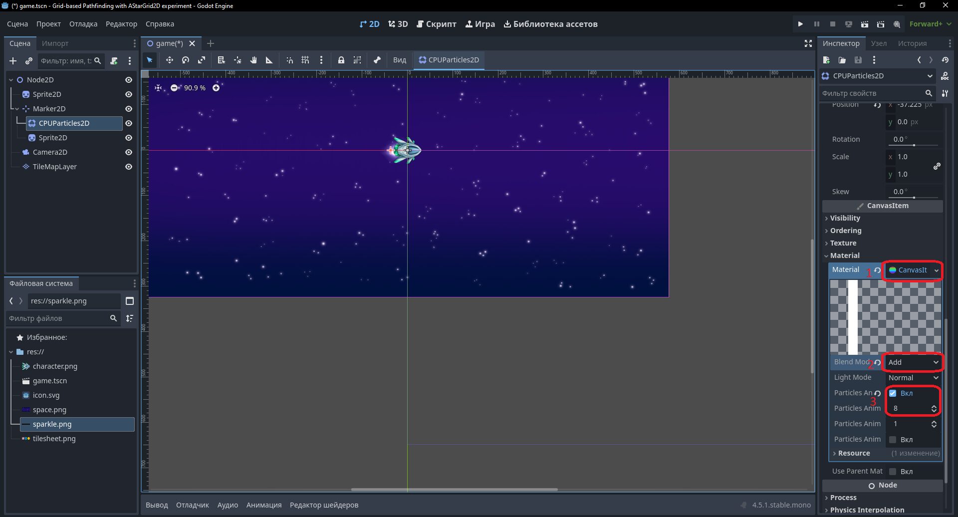Run the project with Play button
This screenshot has width=958, height=517.
click(800, 24)
